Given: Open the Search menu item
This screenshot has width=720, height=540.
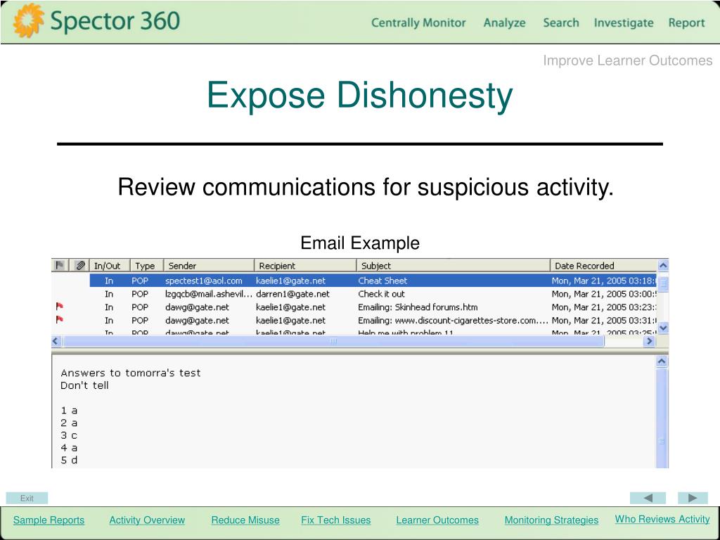Looking at the screenshot, I should [560, 22].
